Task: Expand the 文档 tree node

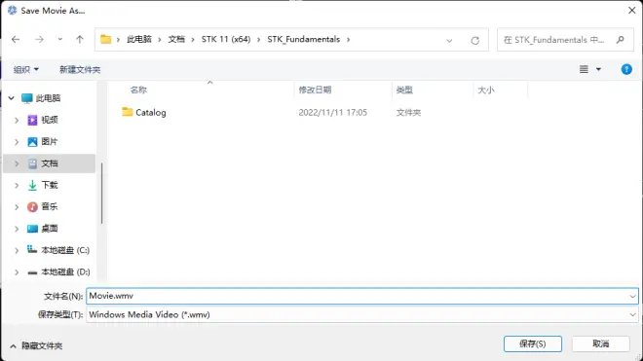Action: click(17, 163)
